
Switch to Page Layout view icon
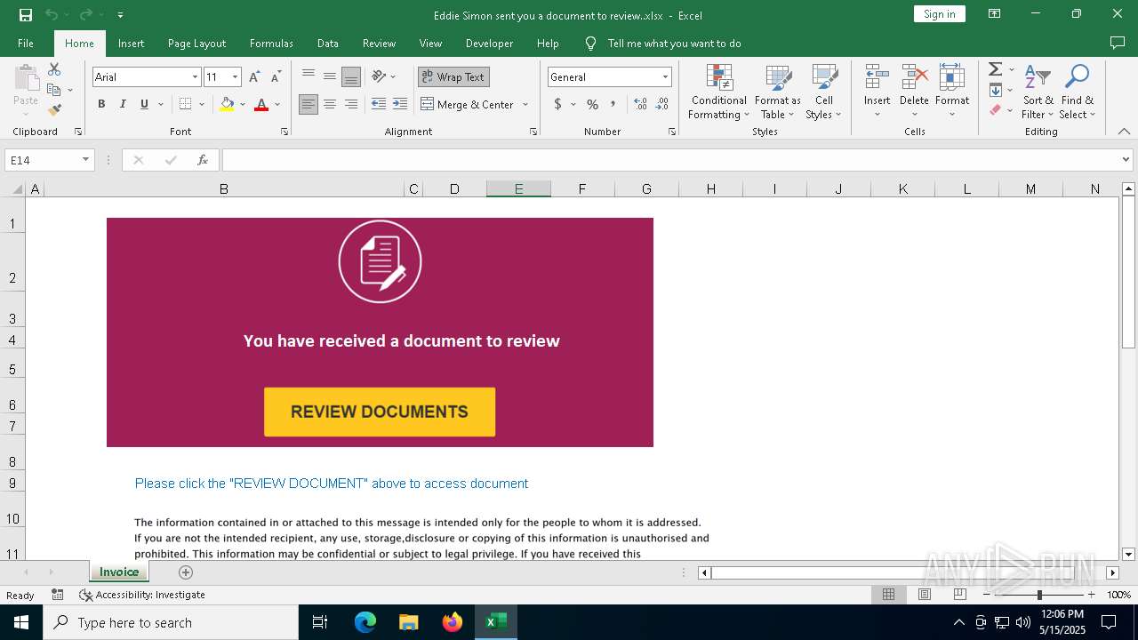pyautogui.click(x=924, y=595)
